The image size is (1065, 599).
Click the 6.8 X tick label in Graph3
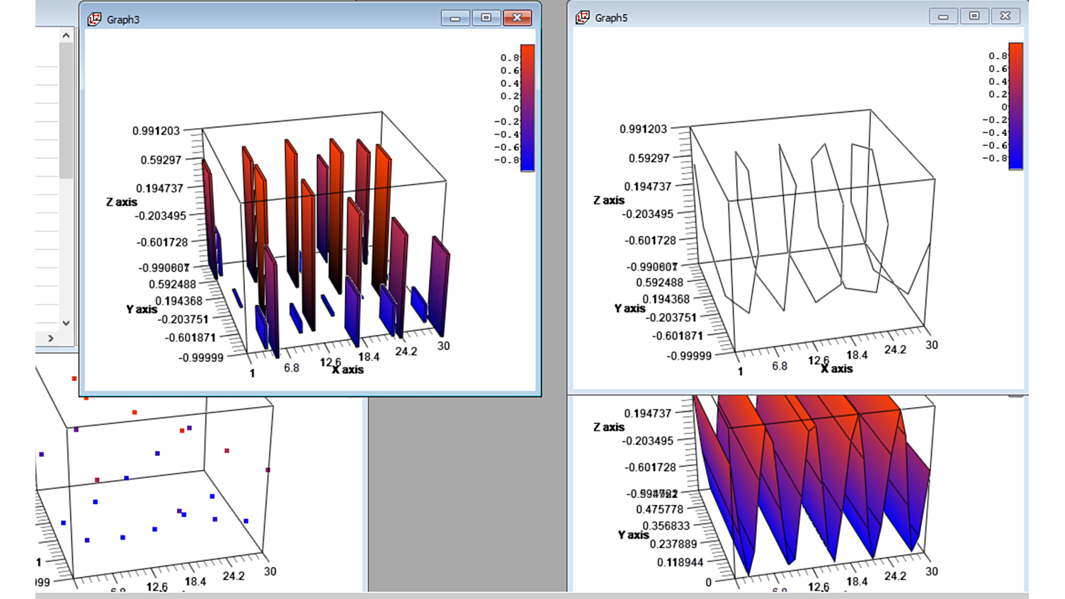[x=292, y=367]
